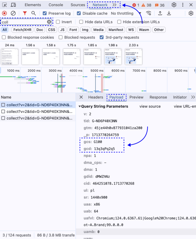
Task: Toggle the device toolbar icon
Action: point(13,5)
